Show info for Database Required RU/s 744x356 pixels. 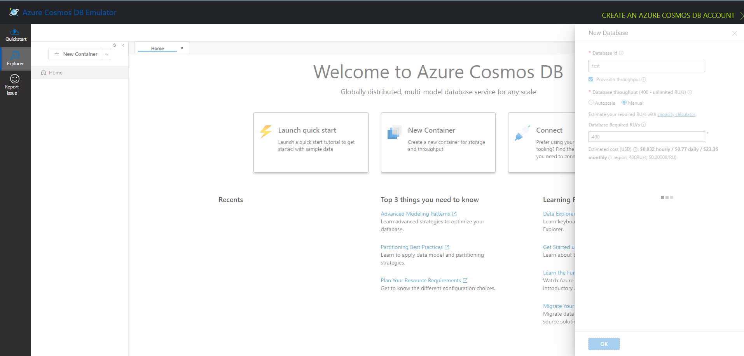[x=643, y=125]
